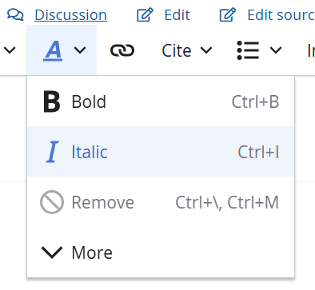Click the Ctrl+B shortcut text
Viewport: 315px width, 290px height.
pyautogui.click(x=255, y=101)
